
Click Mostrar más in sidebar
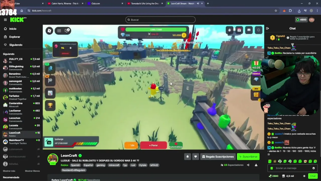(9, 171)
